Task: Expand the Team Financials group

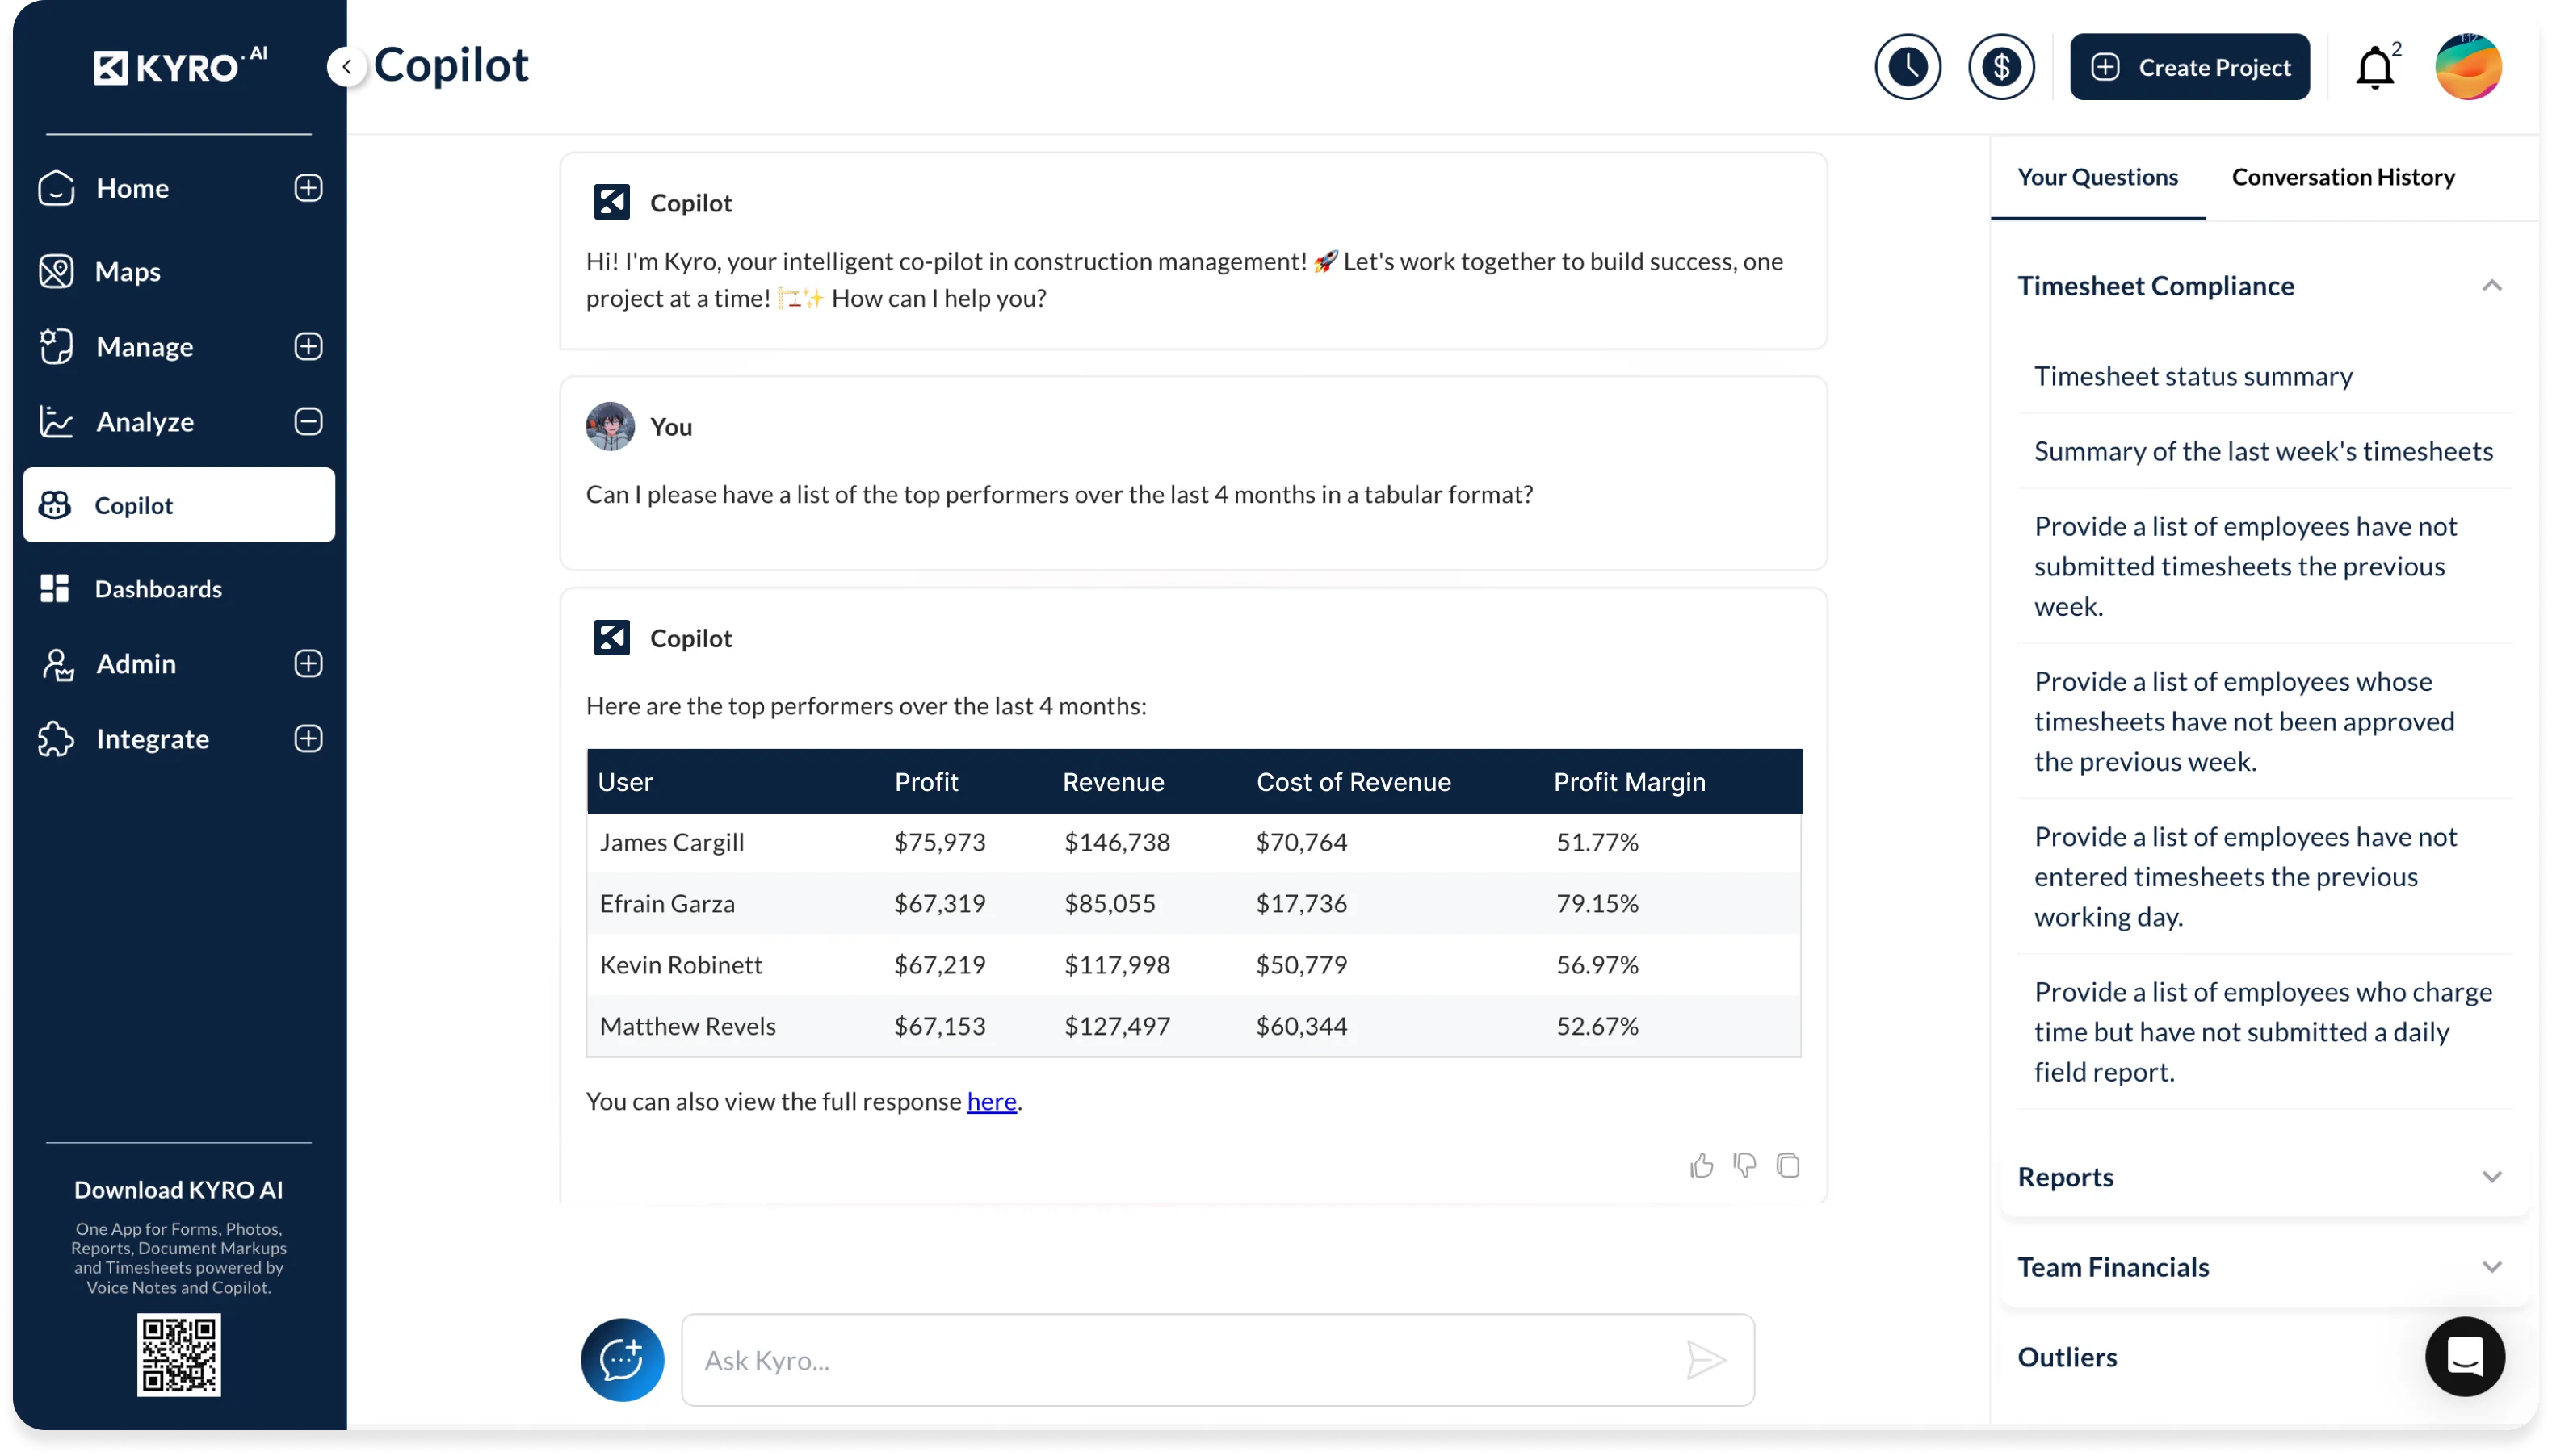Action: [2491, 1267]
